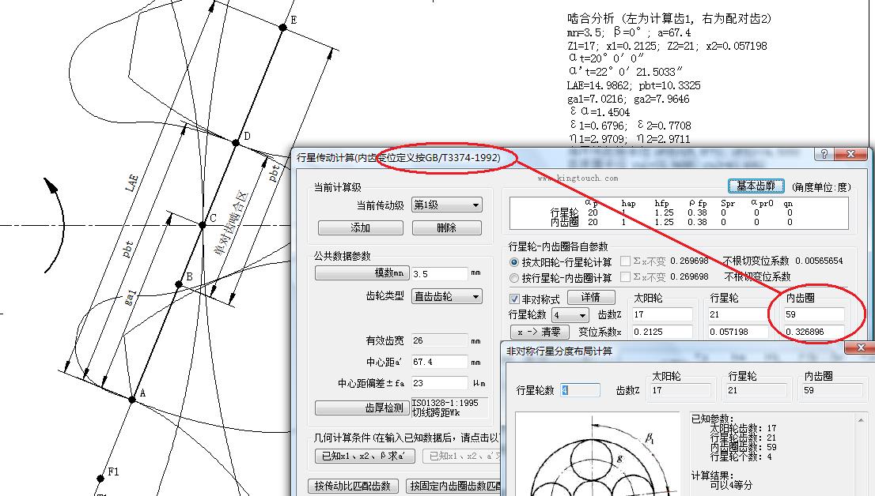The width and height of the screenshot is (875, 496).
Task: Click 内齿圈 field 59 in layout dialog
Action: pos(832,390)
